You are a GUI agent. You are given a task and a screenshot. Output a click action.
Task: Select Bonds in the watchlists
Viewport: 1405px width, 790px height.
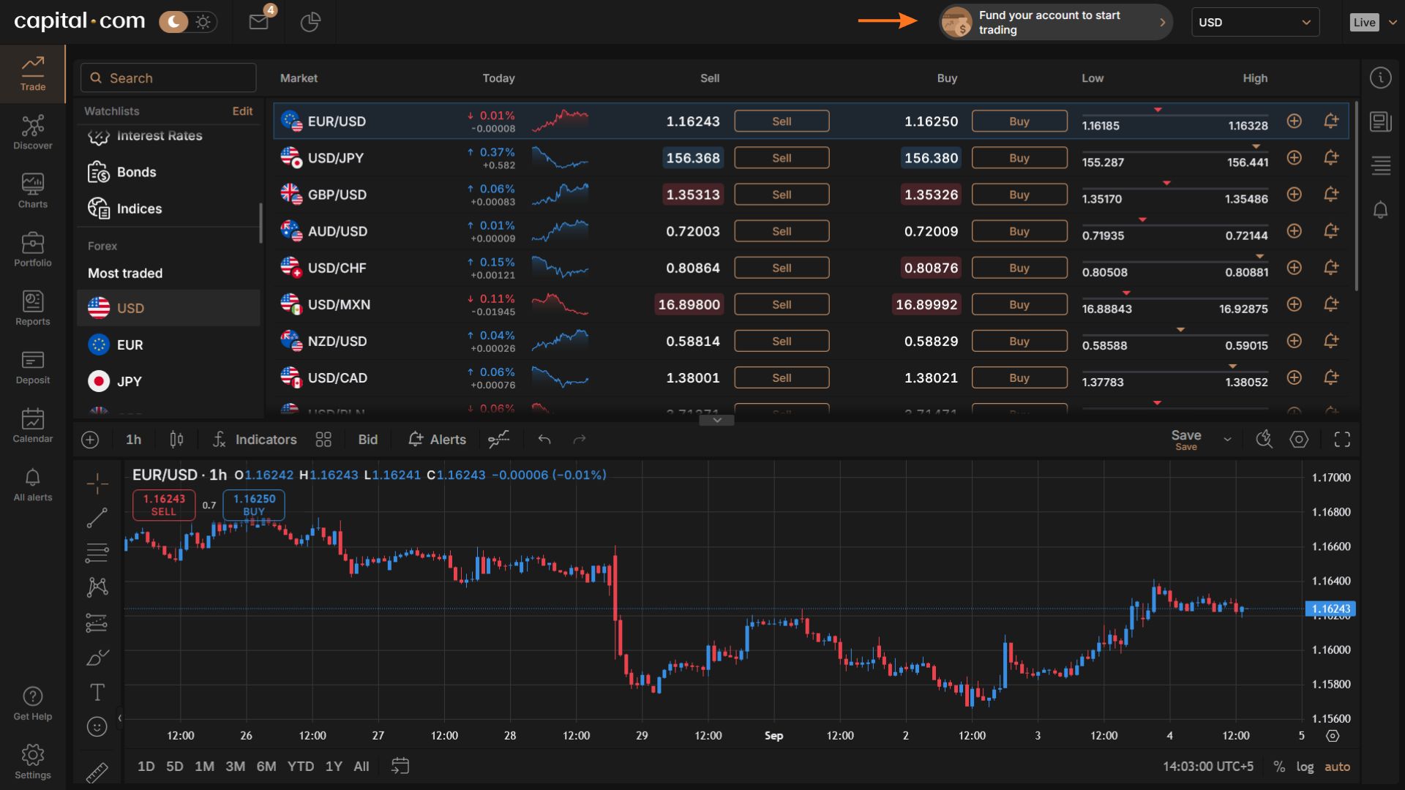click(x=168, y=172)
